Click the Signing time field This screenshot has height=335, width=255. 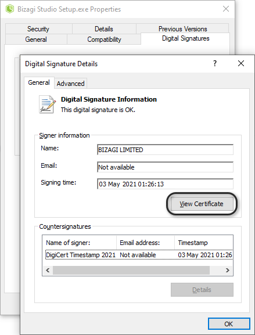tap(165, 184)
